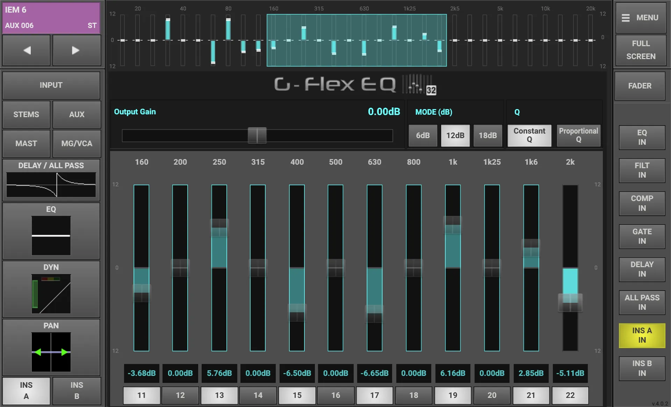Click the highlighted band range in overview

[356, 40]
